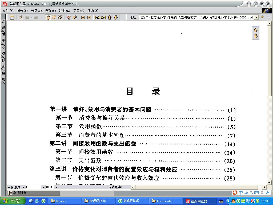Viewport: 273px width, 205px height.
Task: Open the 注册(R) menu
Action: pos(65,11)
